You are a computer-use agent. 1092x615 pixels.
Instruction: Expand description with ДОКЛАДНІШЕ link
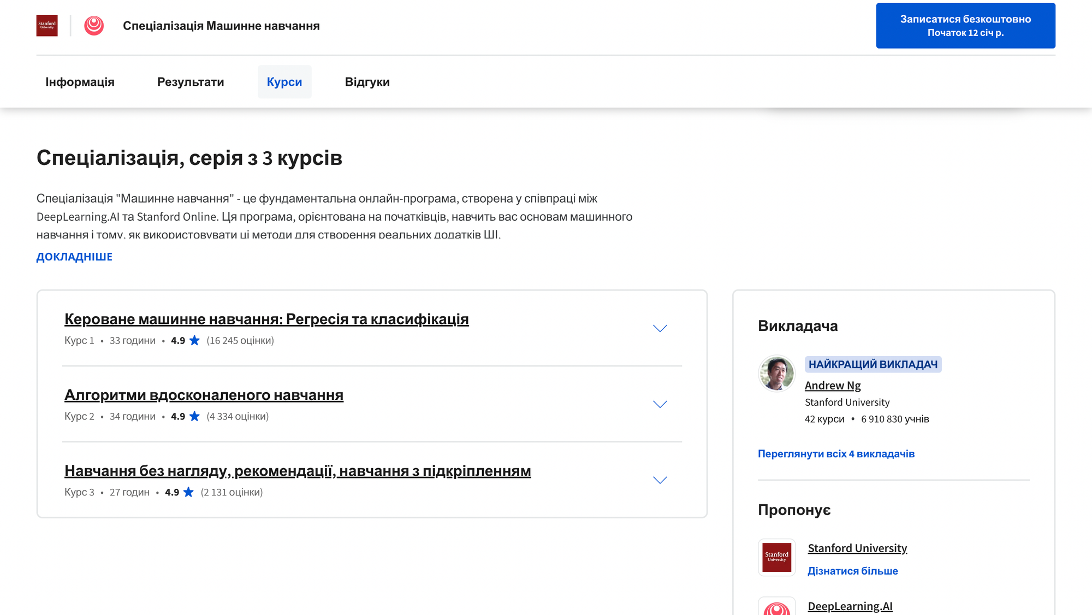74,257
